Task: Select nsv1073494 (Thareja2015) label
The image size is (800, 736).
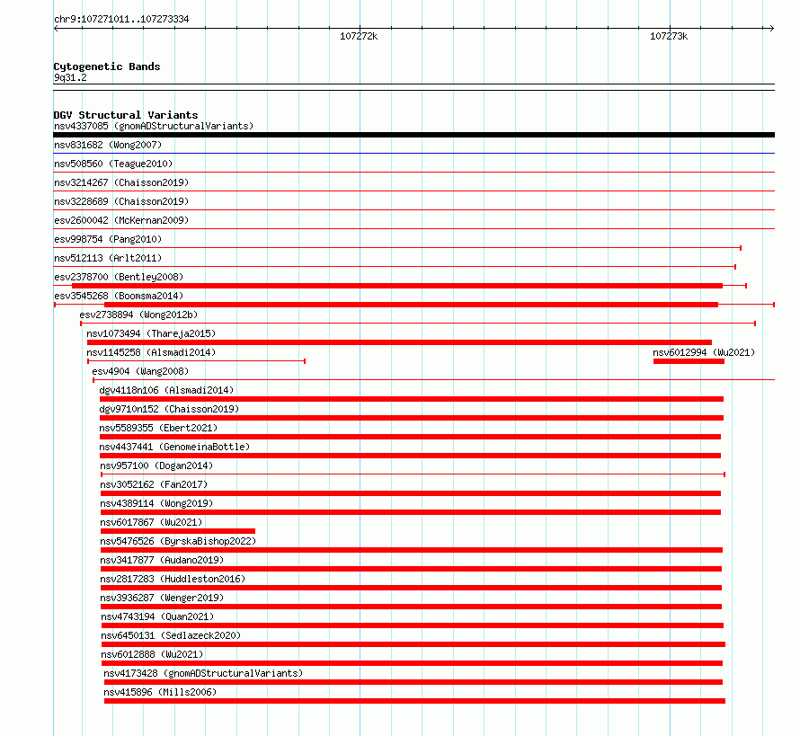Action: point(151,333)
